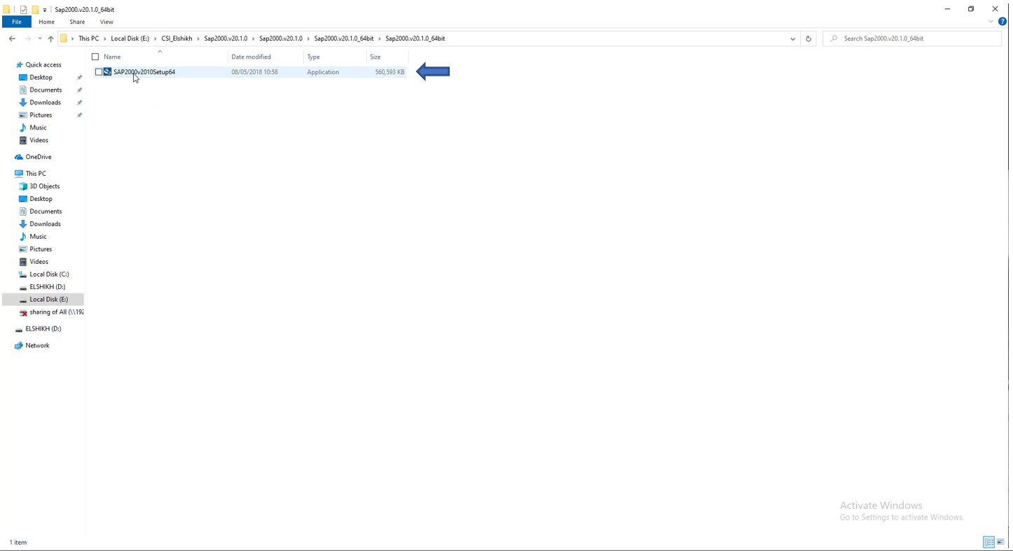Screen dimensions: 1013x551
Task: Open OneDrive in the navigation pane
Action: click(x=39, y=158)
